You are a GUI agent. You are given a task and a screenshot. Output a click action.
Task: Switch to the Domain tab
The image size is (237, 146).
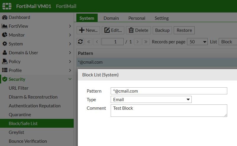[x=111, y=18]
